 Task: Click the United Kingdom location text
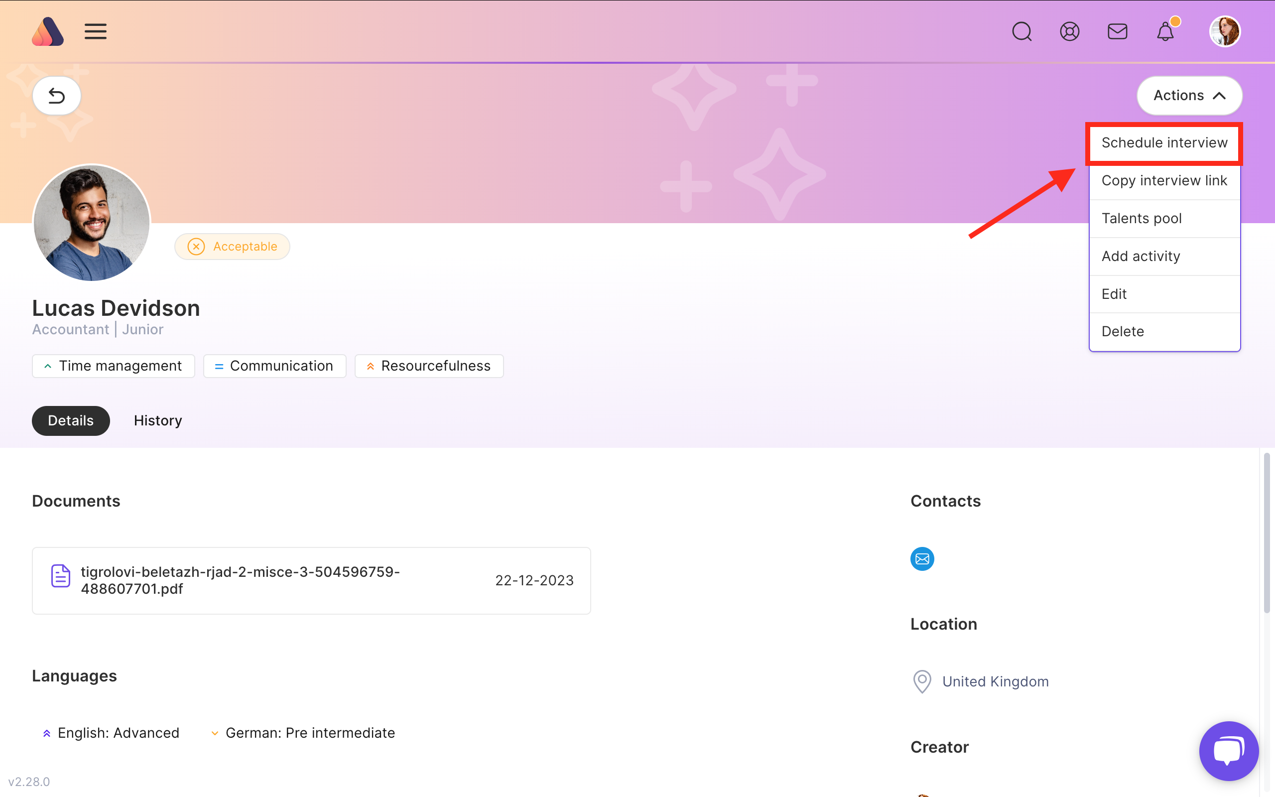(x=995, y=681)
